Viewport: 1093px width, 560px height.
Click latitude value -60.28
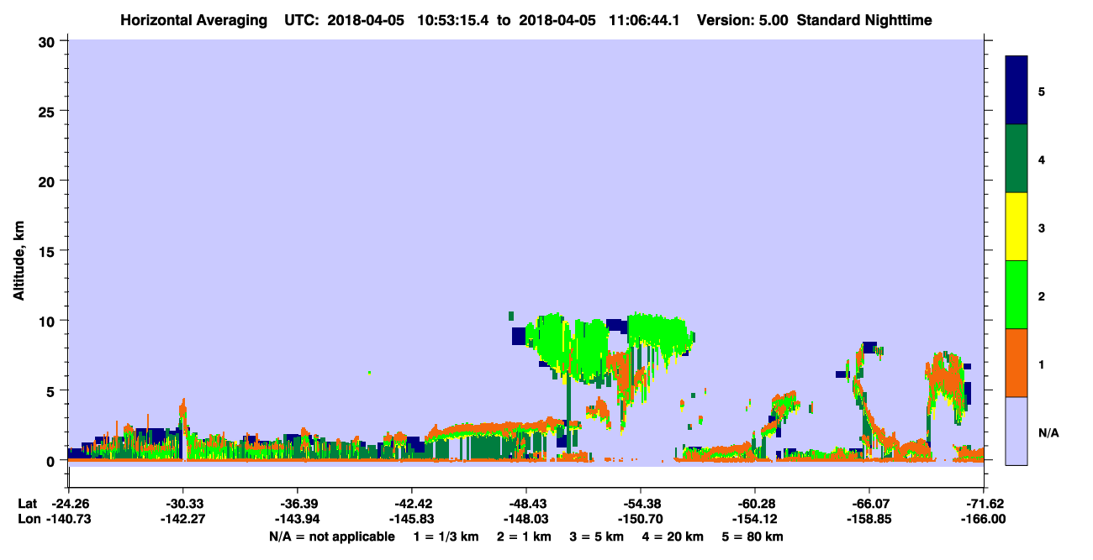point(754,504)
